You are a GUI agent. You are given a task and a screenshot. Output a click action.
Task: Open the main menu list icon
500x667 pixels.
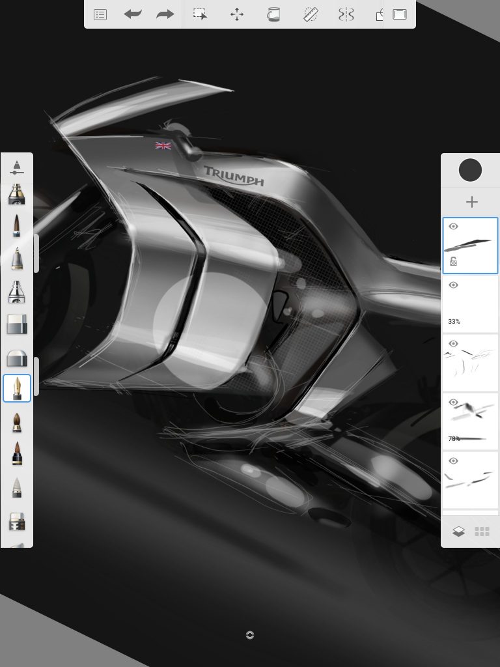(x=100, y=14)
